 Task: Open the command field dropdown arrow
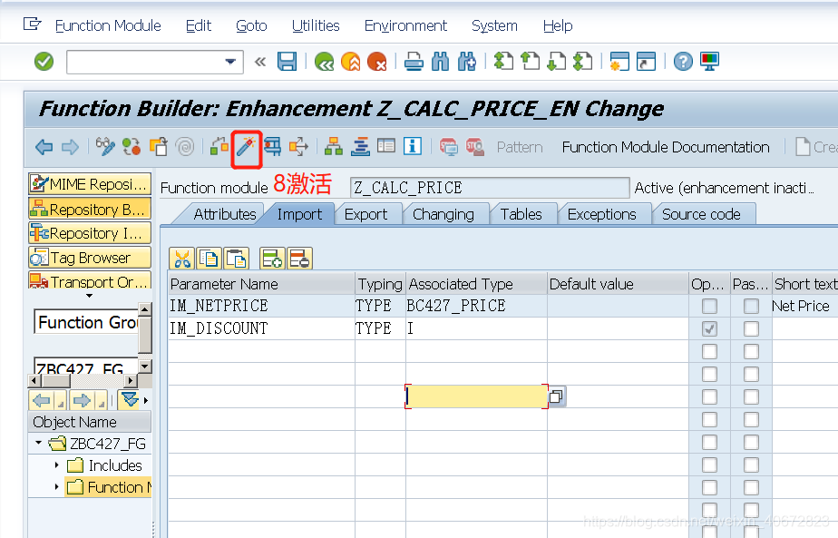click(x=230, y=62)
